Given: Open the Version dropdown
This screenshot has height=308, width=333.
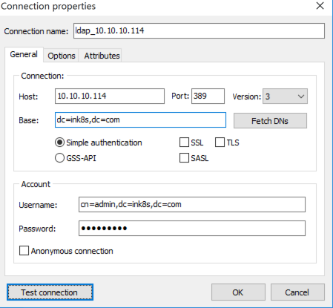Looking at the screenshot, I should pos(285,96).
